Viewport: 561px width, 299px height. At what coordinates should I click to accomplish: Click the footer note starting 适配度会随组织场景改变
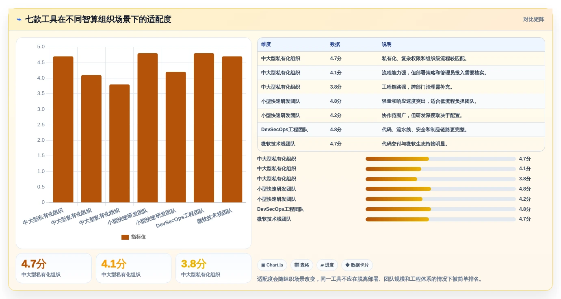[370, 279]
